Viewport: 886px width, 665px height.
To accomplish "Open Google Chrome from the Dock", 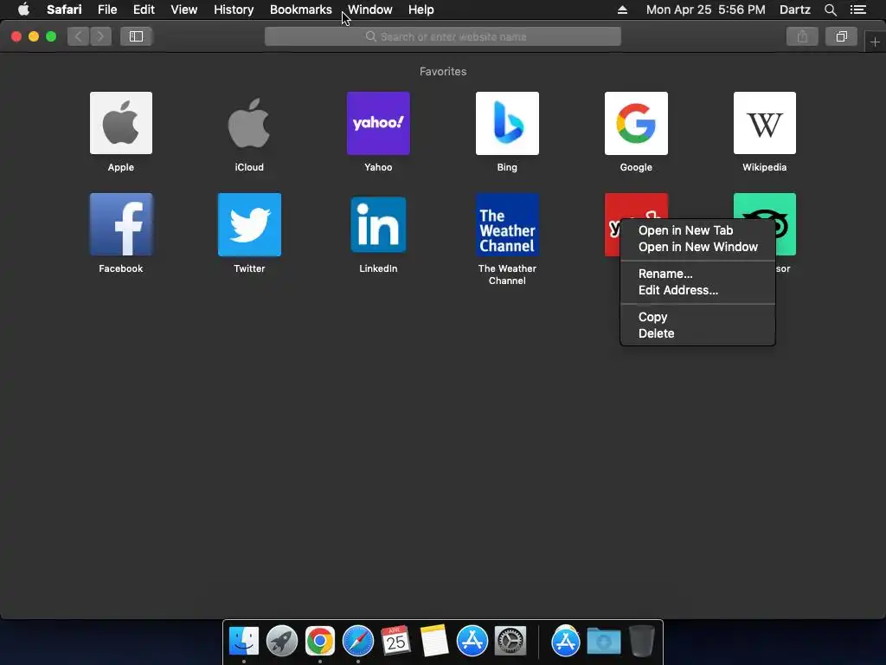I will pos(320,642).
